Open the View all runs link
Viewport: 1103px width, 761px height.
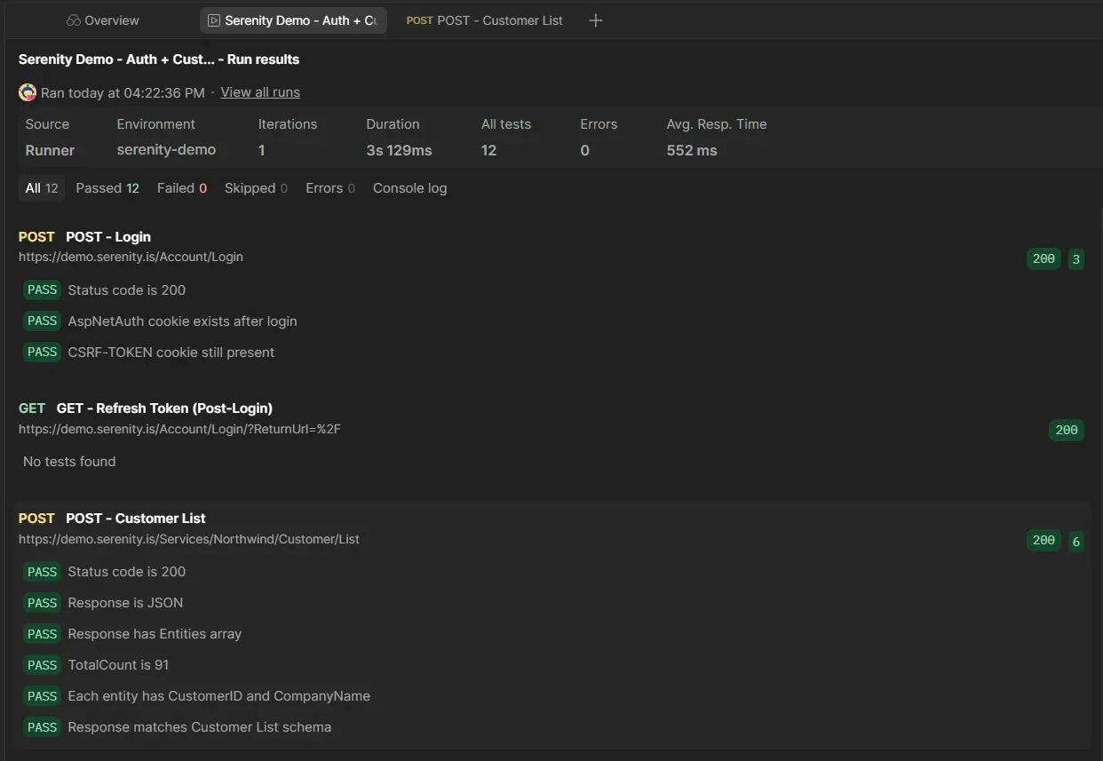pyautogui.click(x=260, y=92)
